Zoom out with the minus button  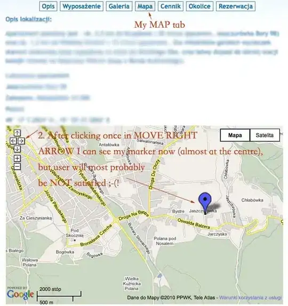click(17, 167)
